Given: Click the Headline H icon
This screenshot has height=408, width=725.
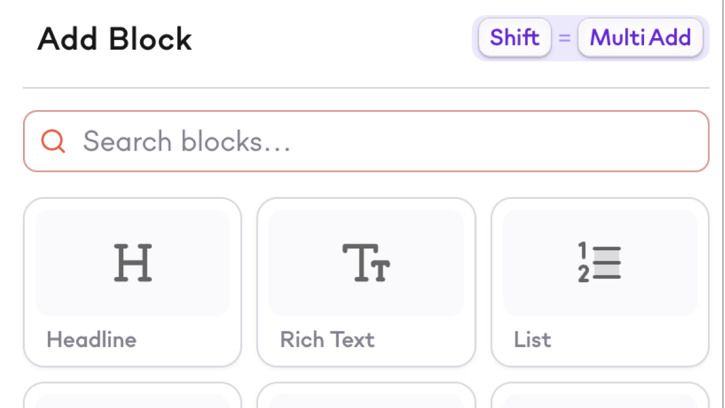Looking at the screenshot, I should [x=133, y=263].
